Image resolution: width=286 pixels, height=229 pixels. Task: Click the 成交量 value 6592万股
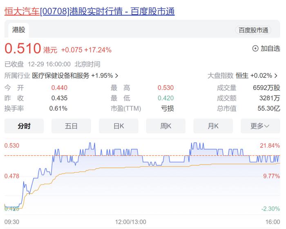[x=266, y=87]
